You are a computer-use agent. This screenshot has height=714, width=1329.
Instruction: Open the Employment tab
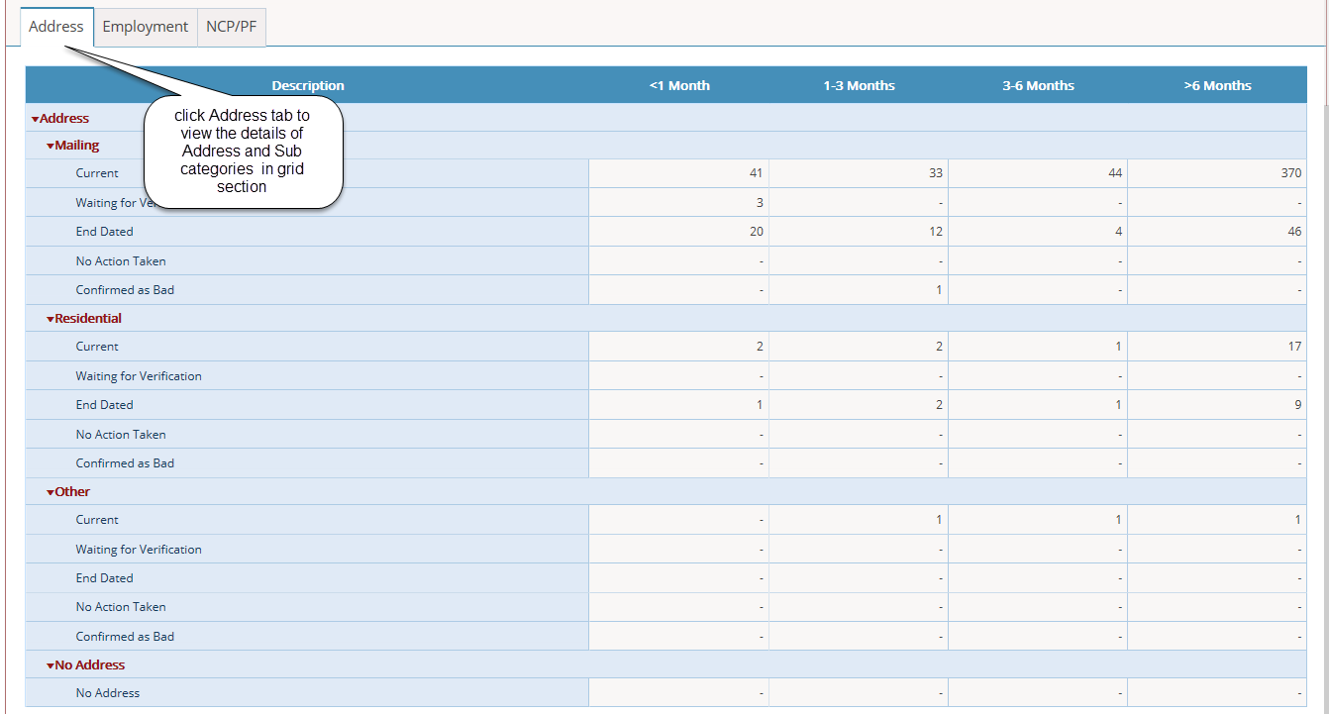click(x=145, y=27)
